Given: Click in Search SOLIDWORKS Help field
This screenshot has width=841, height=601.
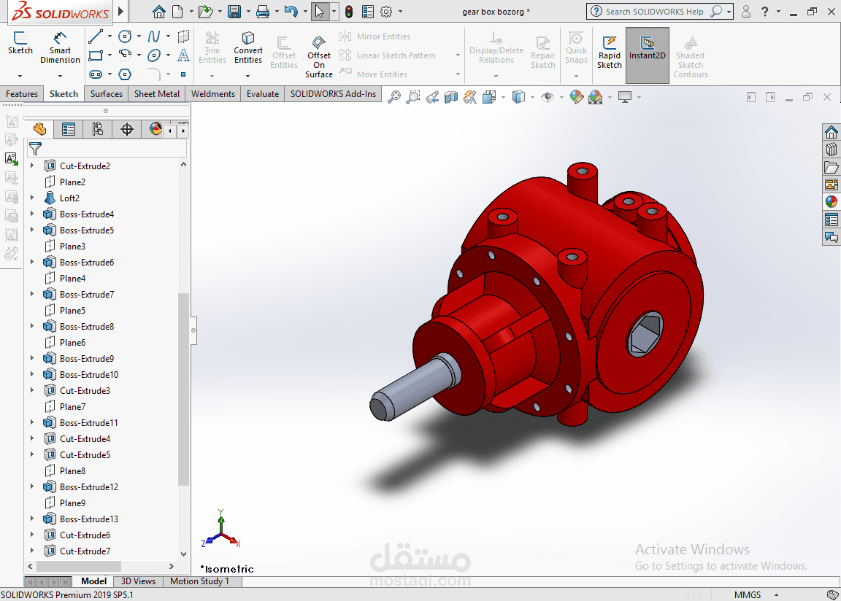Looking at the screenshot, I should click(x=654, y=11).
